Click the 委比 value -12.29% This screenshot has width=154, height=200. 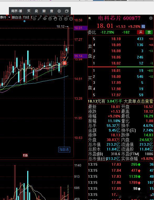click(107, 32)
